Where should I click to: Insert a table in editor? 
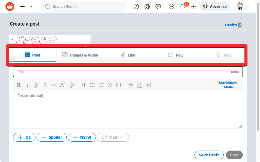click(x=131, y=85)
